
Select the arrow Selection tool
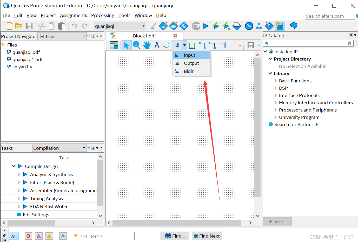pyautogui.click(x=126, y=45)
